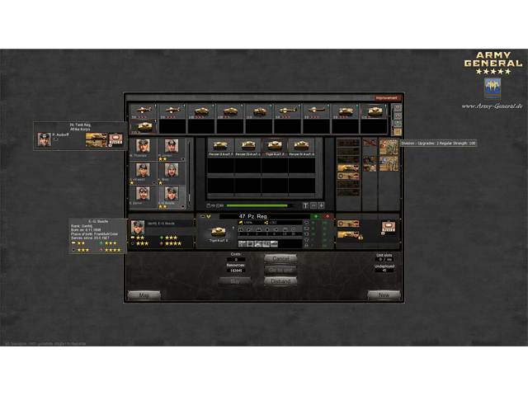Select the lone tank in the roster's second row

click(144, 126)
